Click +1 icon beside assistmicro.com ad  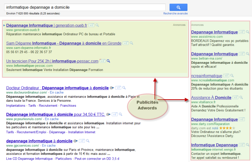[x=242, y=32]
